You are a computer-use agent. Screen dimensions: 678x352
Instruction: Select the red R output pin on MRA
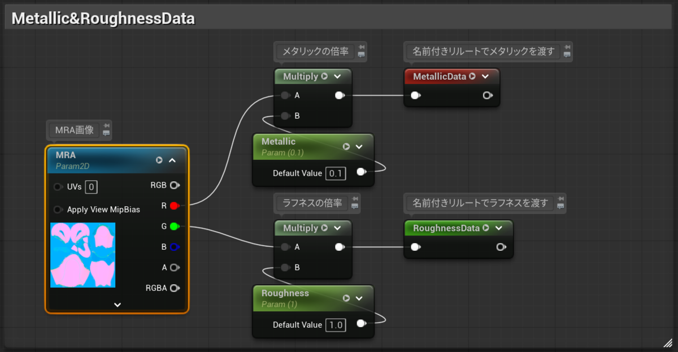point(175,206)
